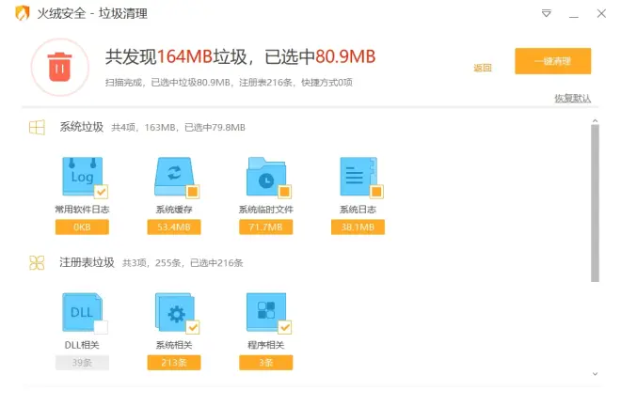Click the scrollbar down arrow
Viewport: 621px width, 406px height.
tap(595, 373)
